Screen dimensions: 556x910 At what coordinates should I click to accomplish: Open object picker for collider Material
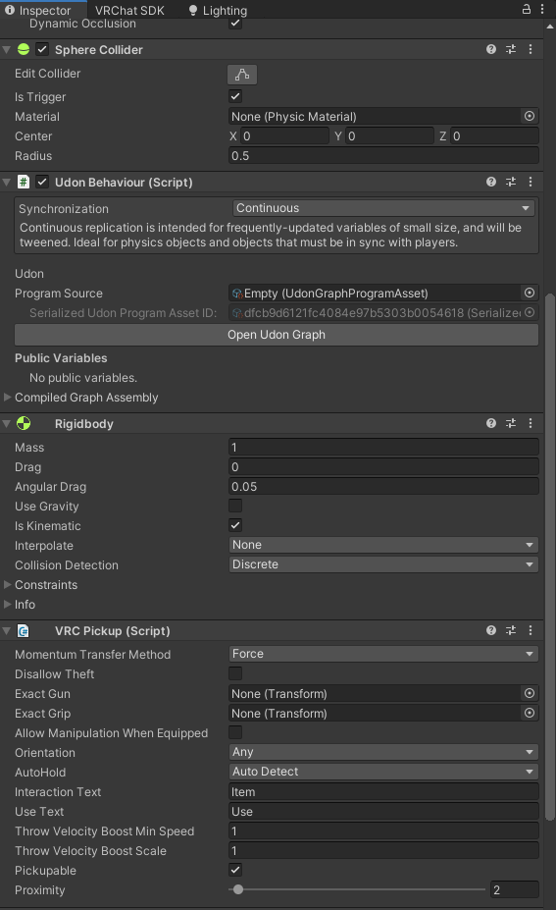point(530,116)
